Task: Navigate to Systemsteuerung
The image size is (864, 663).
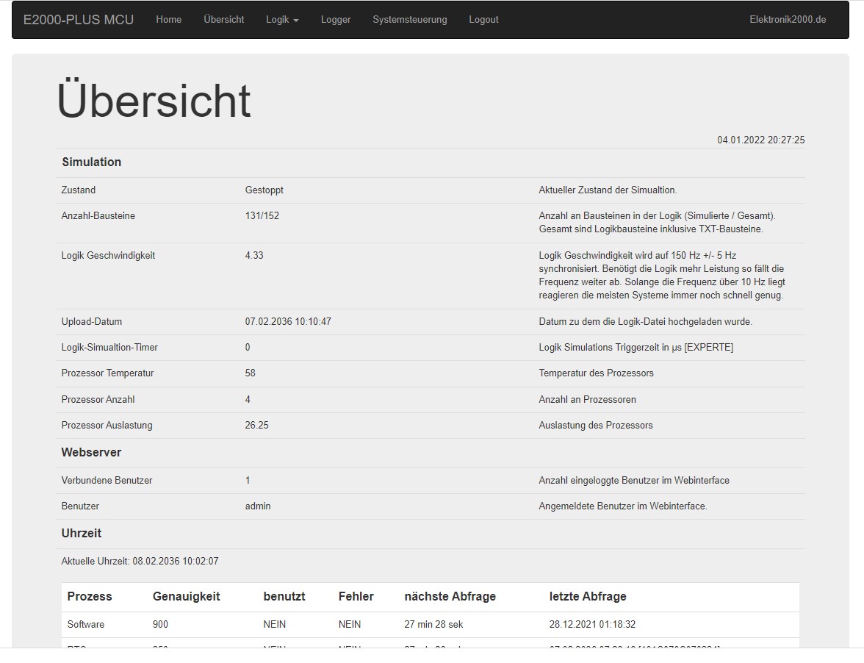Action: 409,20
